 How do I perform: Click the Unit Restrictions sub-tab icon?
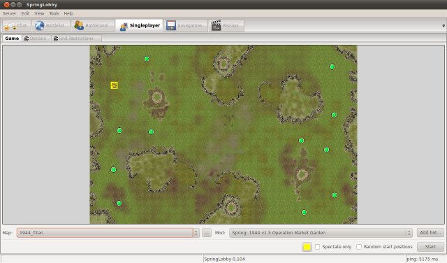click(56, 38)
